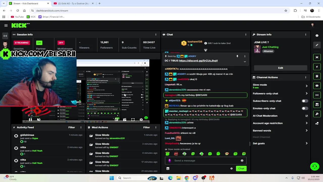Pause the stream preview video

click(30, 120)
